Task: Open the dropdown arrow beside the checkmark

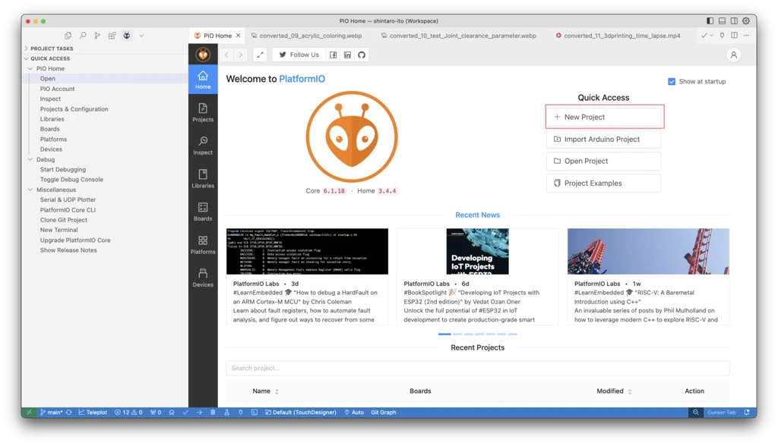Action: tap(711, 36)
